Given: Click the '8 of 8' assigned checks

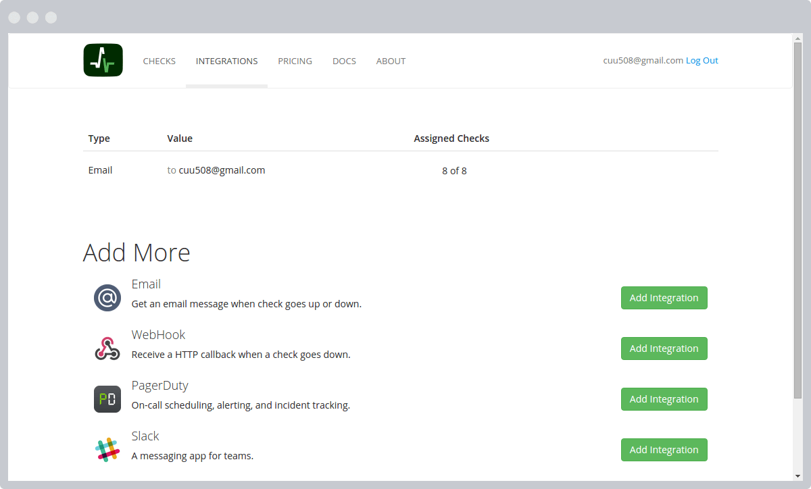Looking at the screenshot, I should [x=454, y=171].
